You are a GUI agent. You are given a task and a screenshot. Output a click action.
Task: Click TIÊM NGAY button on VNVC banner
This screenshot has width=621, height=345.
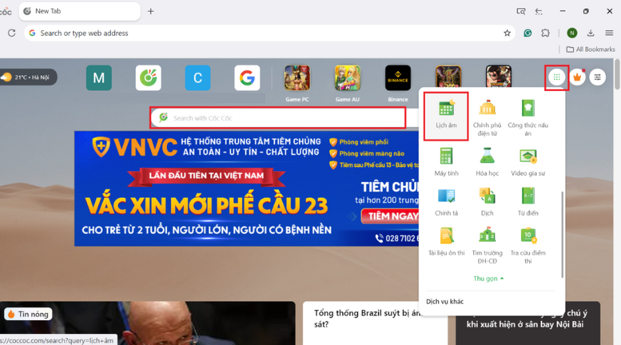point(391,216)
